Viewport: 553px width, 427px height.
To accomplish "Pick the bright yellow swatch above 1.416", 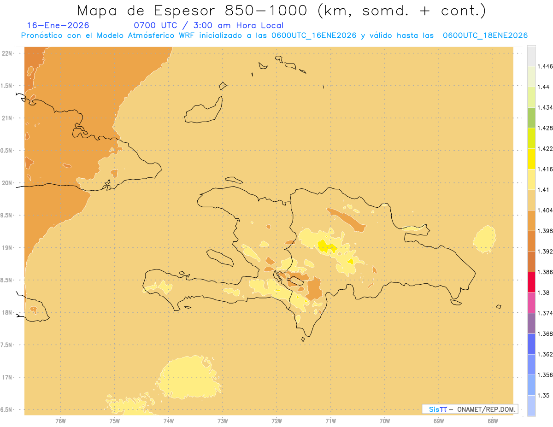I will (x=531, y=158).
